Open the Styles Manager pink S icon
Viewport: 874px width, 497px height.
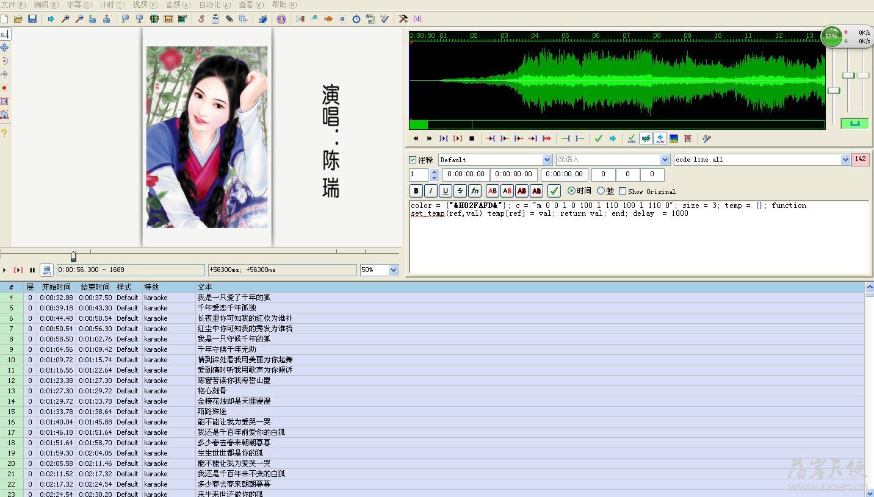[201, 19]
